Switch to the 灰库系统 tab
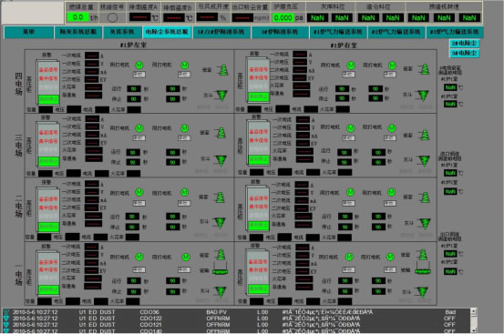 tap(122, 32)
